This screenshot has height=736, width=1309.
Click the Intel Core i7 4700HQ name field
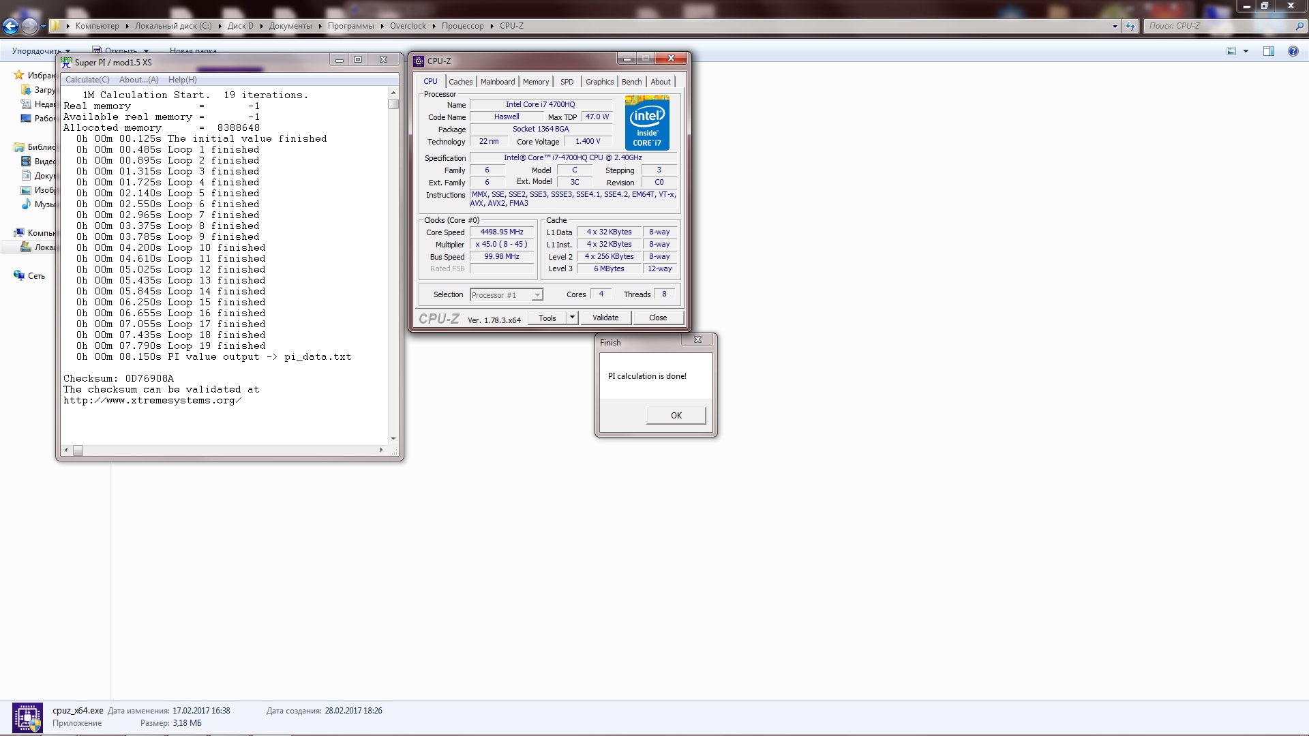point(541,104)
